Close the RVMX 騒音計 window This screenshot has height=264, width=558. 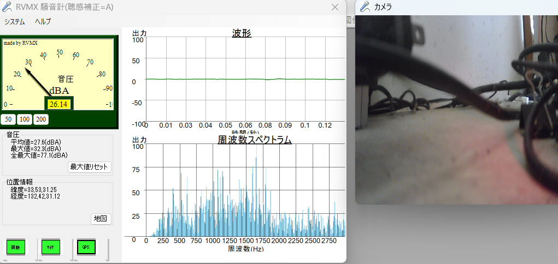click(x=335, y=7)
